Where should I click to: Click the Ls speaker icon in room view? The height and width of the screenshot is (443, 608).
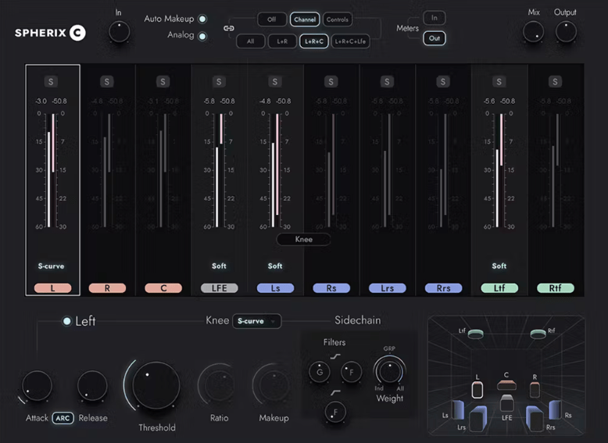pos(457,409)
